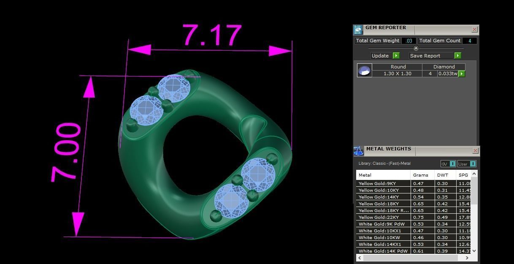Click the green arrow next to Save Report
The image size is (514, 264).
[457, 56]
